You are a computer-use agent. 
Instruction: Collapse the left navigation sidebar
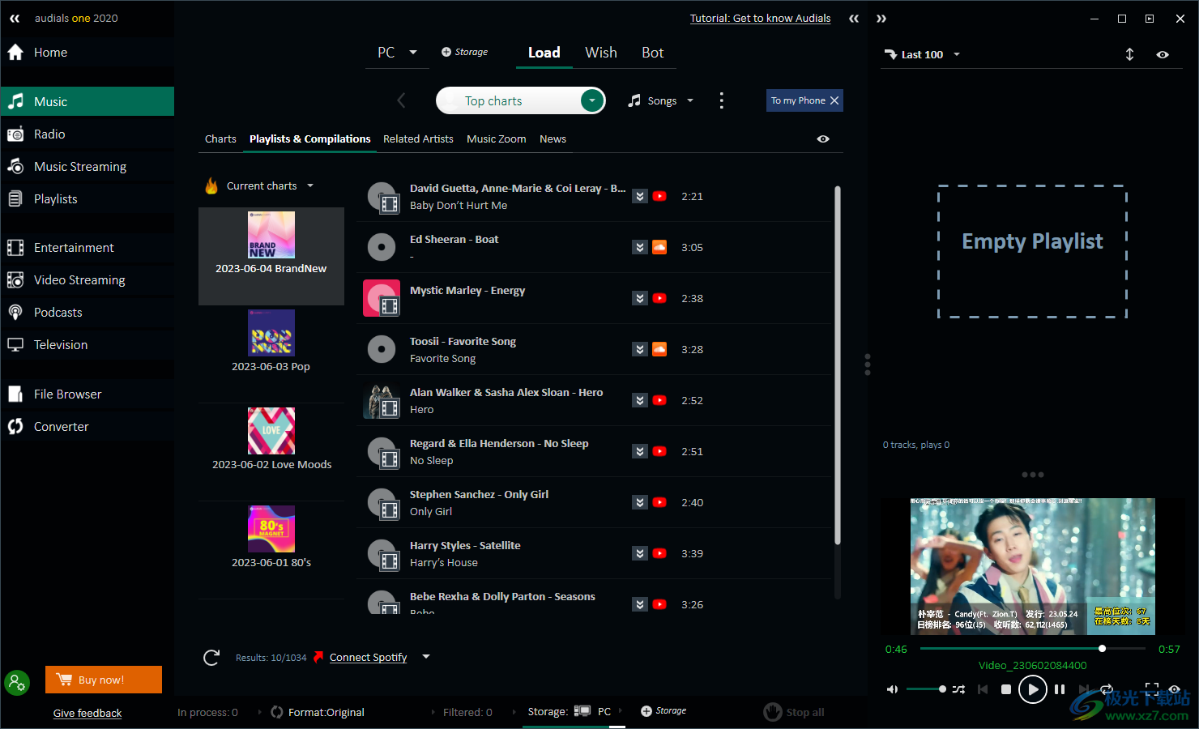point(15,18)
